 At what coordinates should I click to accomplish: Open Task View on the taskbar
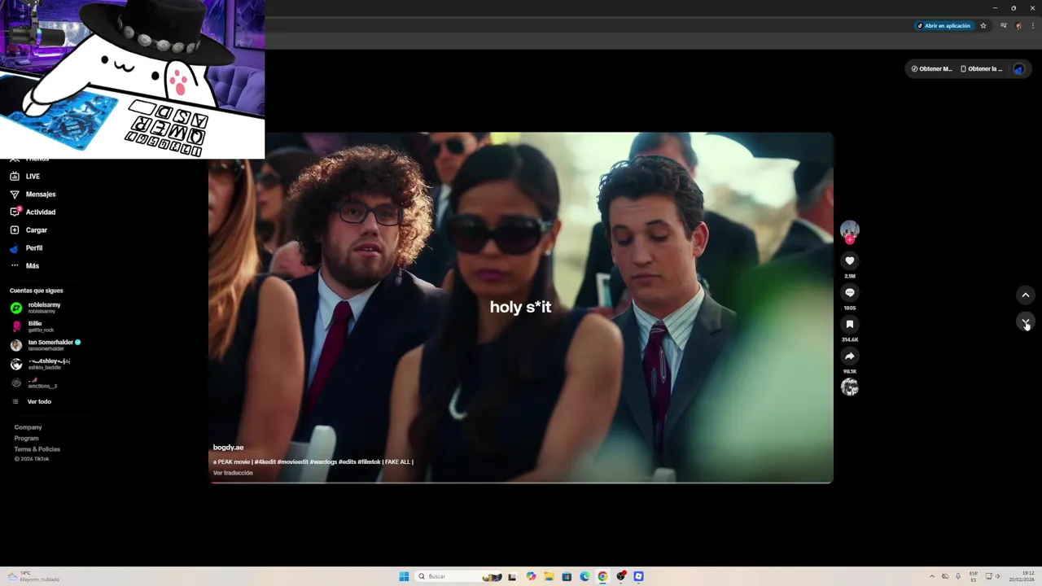(x=512, y=576)
